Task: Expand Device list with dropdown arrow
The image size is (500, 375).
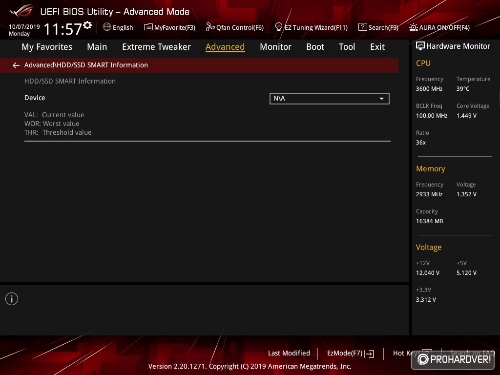Action: tap(381, 99)
